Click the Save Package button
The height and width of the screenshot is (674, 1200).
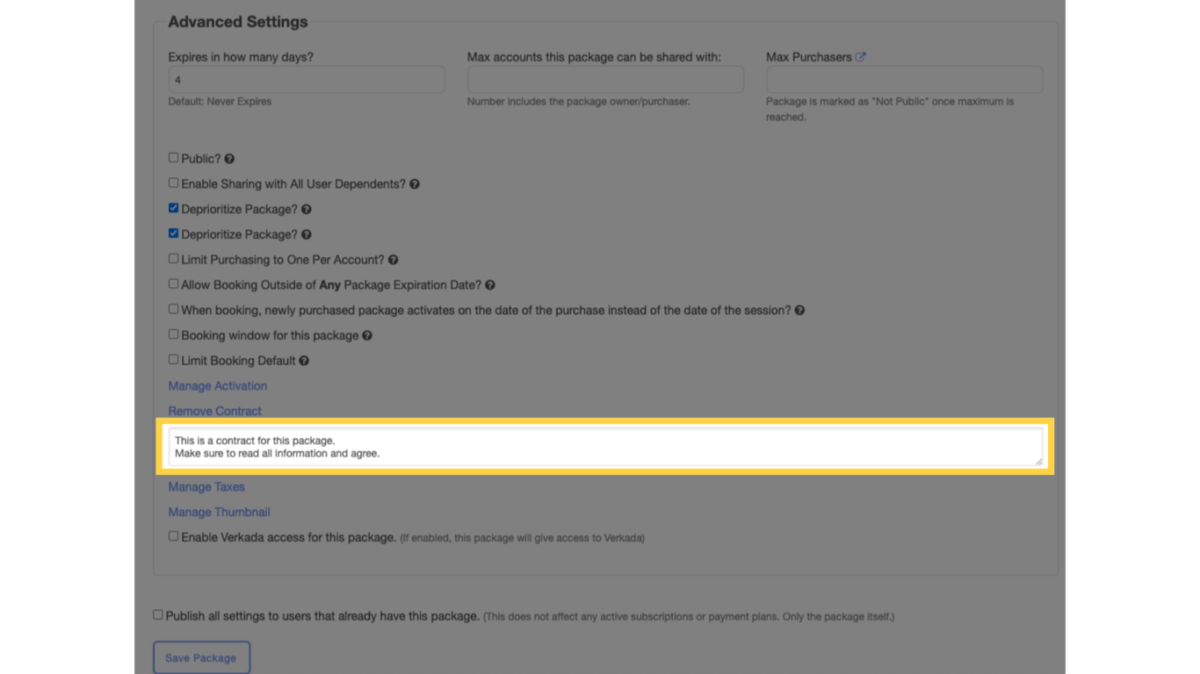(x=201, y=658)
